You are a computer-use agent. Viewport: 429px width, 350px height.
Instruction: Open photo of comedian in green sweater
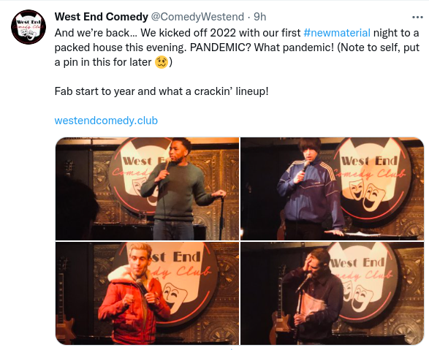pyautogui.click(x=147, y=189)
